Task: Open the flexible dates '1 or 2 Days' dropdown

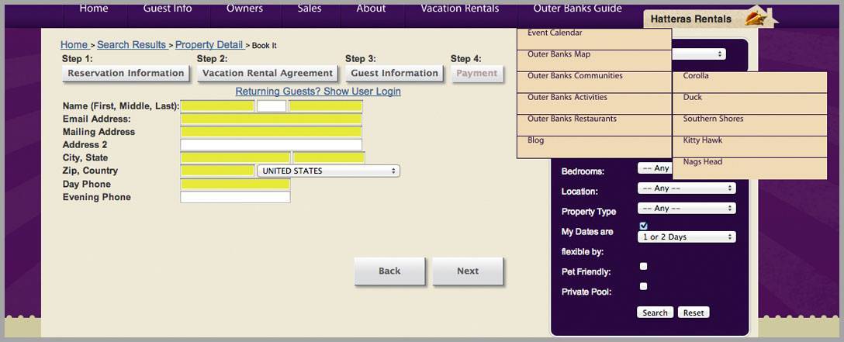Action: pos(687,237)
